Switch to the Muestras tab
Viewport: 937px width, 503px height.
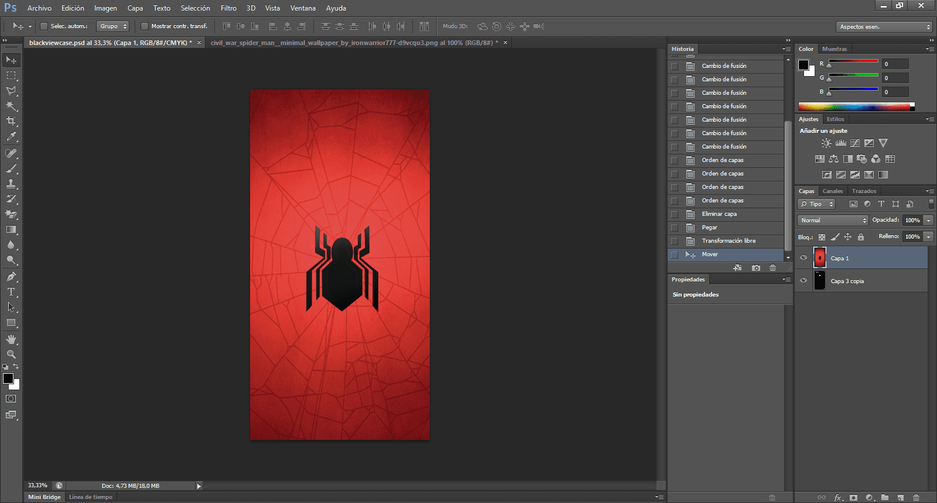tap(835, 49)
